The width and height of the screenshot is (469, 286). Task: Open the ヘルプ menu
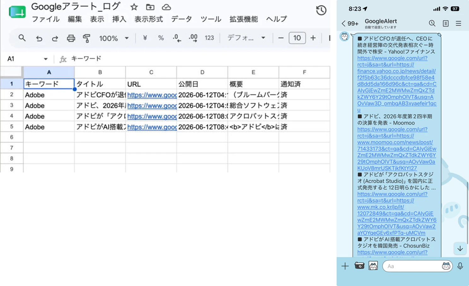[x=276, y=19]
